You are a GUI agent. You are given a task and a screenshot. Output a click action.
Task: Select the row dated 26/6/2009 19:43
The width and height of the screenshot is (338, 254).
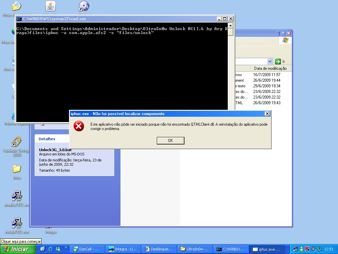pos(263,103)
